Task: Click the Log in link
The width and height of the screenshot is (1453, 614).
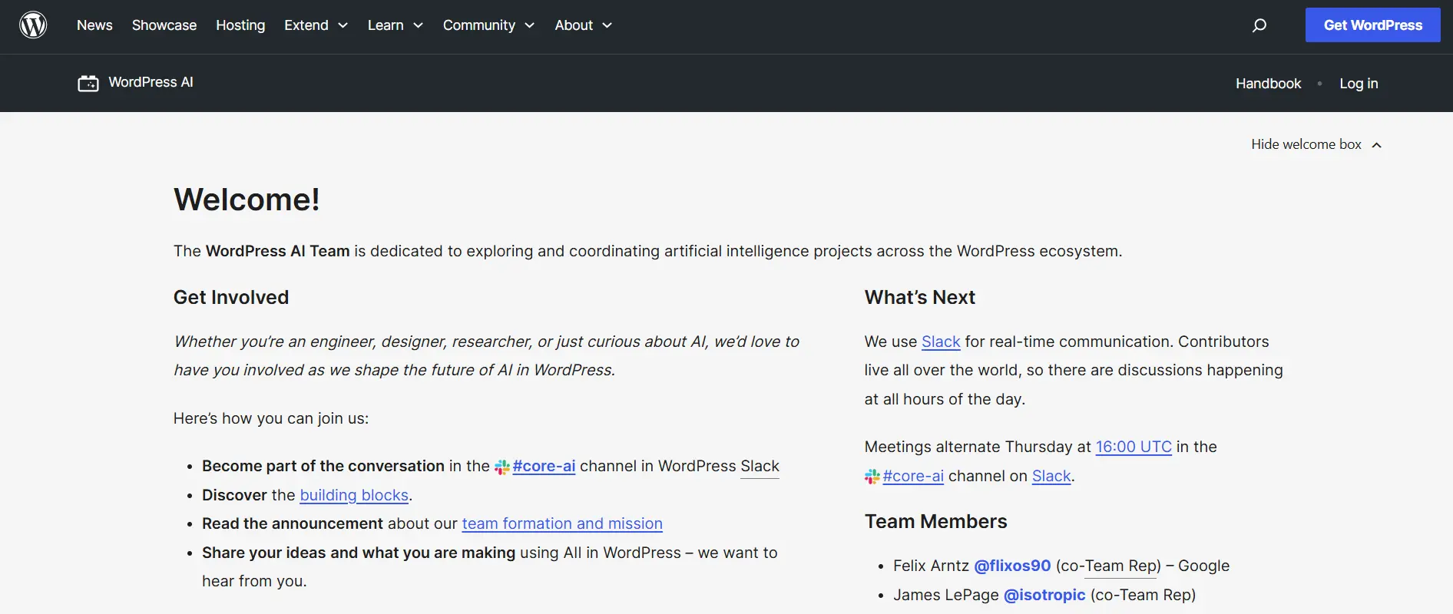Action: 1359,84
